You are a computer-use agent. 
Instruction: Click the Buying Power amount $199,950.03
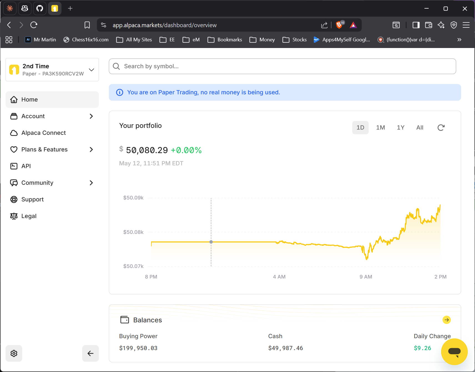click(x=138, y=348)
